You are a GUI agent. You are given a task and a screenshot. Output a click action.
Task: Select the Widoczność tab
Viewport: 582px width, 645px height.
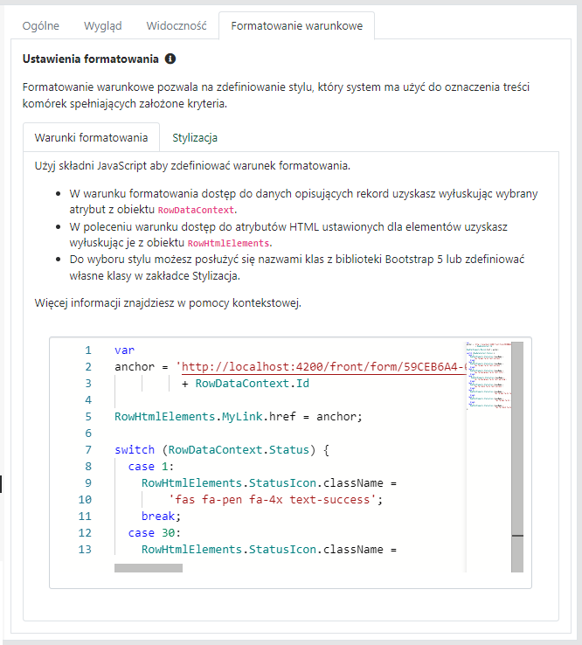[x=177, y=26]
